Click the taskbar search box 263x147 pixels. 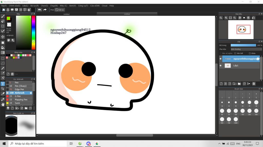point(38,143)
